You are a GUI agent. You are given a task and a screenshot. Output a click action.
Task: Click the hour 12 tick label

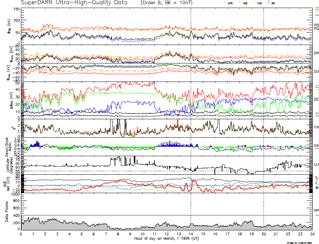(x=167, y=234)
